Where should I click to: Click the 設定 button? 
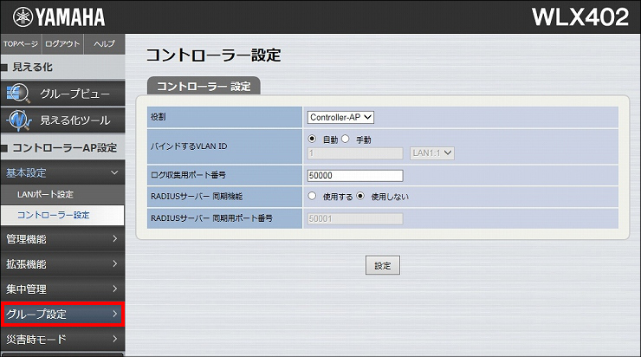coord(383,265)
